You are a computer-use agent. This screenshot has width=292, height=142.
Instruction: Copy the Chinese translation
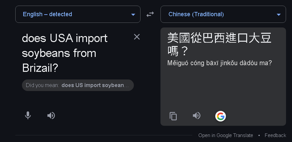click(x=173, y=116)
